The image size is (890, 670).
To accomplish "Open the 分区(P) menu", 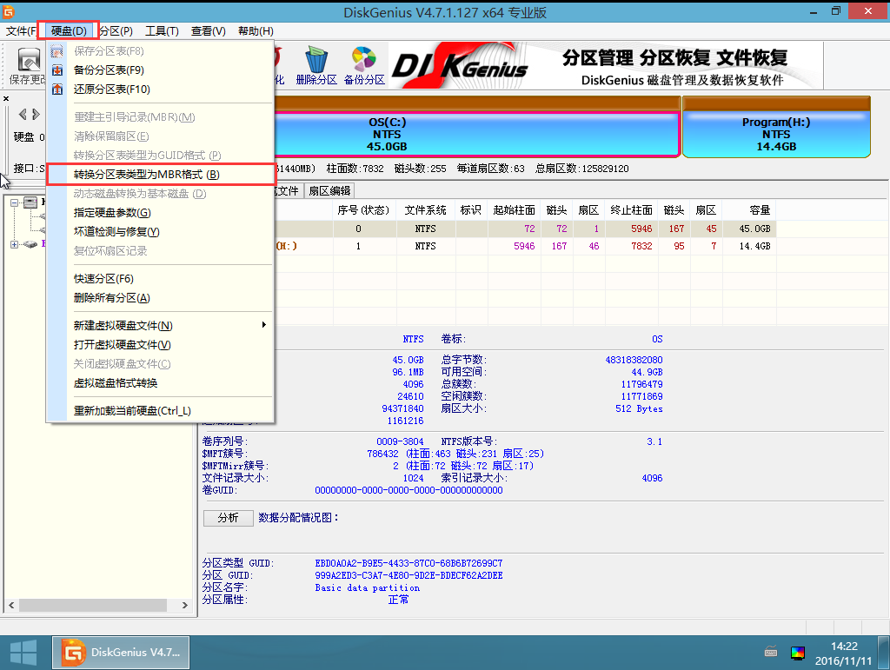I will pos(116,31).
